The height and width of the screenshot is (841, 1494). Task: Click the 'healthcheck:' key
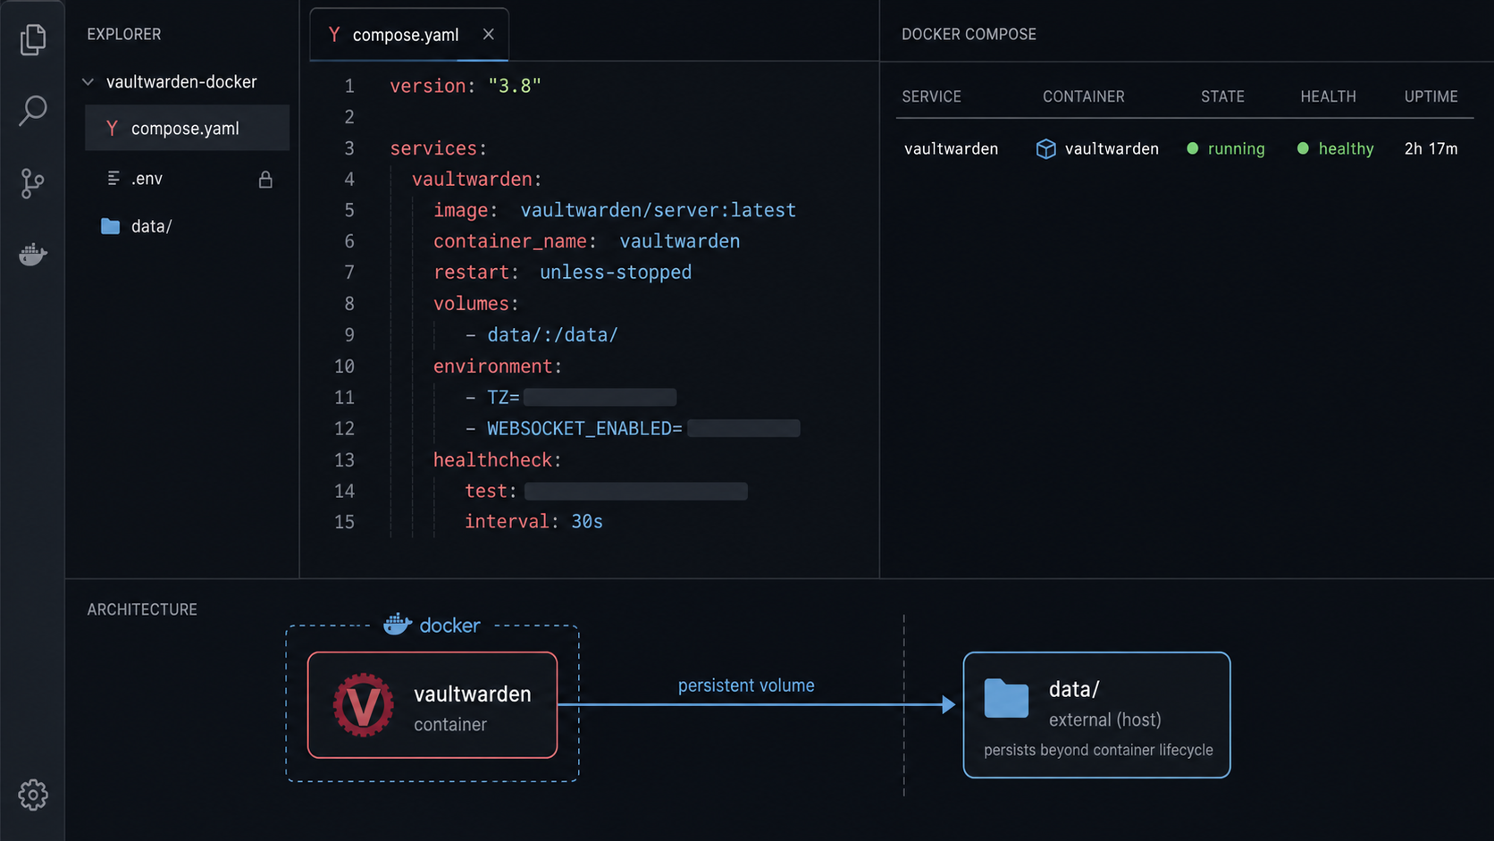pos(498,460)
